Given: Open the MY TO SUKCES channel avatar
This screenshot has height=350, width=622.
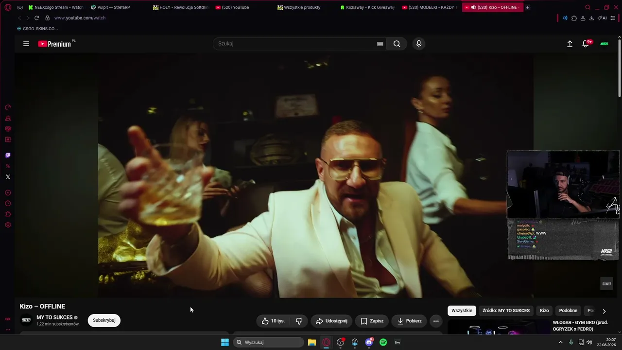Looking at the screenshot, I should click(x=26, y=320).
